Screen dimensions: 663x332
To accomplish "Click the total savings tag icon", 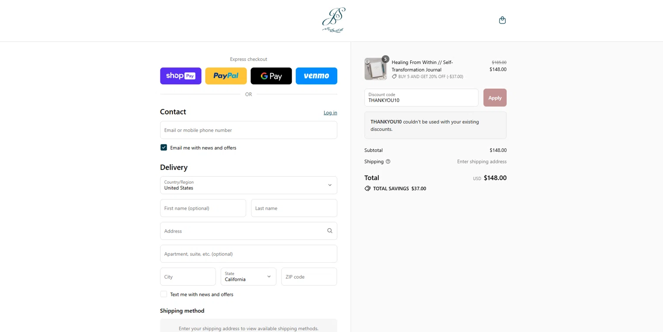I will click(x=367, y=189).
